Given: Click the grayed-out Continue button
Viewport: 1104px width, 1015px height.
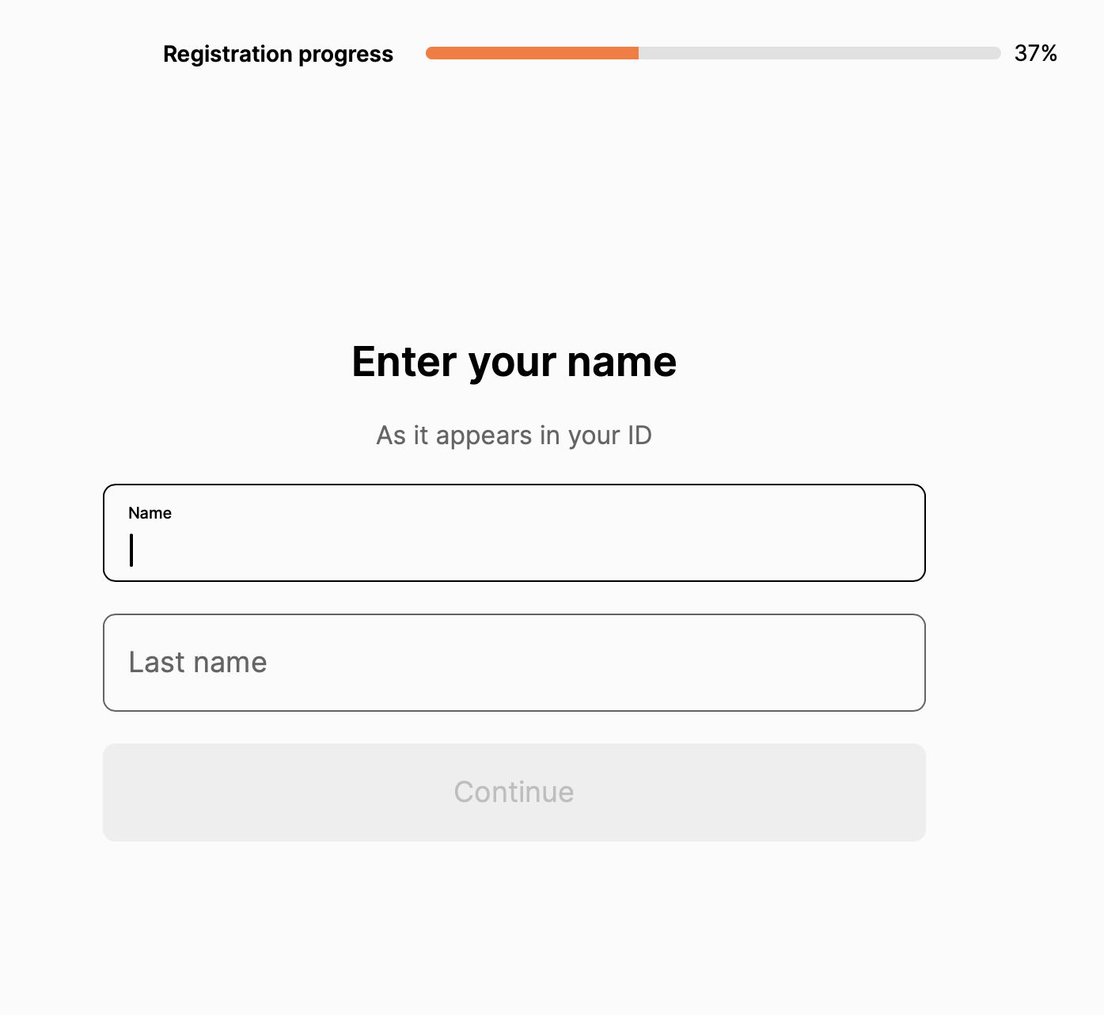Looking at the screenshot, I should coord(514,793).
